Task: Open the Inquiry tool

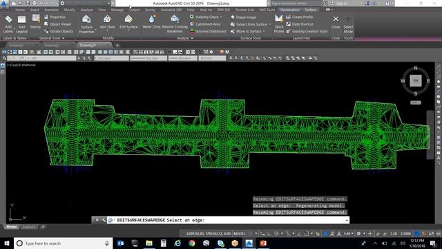Action: 35,21
